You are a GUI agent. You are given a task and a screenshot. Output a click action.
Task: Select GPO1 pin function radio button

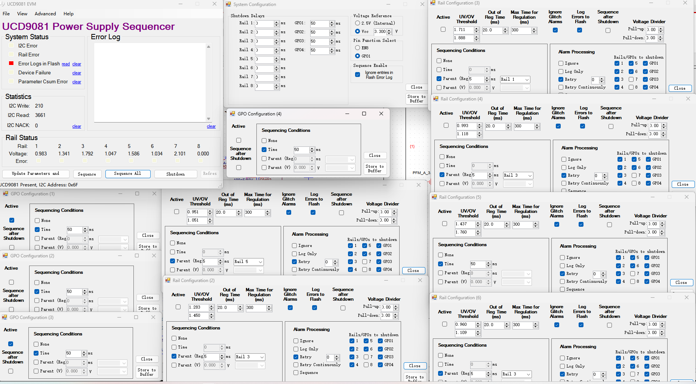(358, 56)
